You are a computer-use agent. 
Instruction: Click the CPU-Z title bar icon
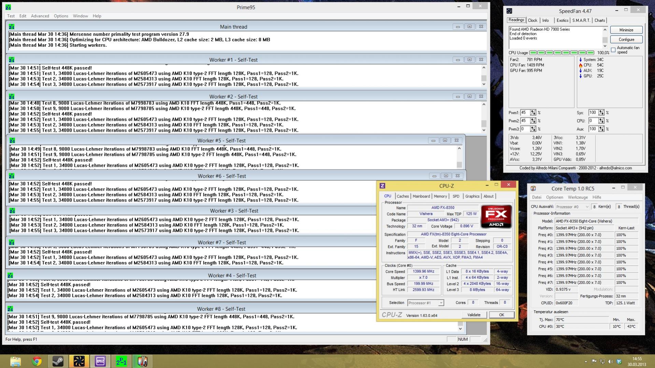click(x=382, y=186)
